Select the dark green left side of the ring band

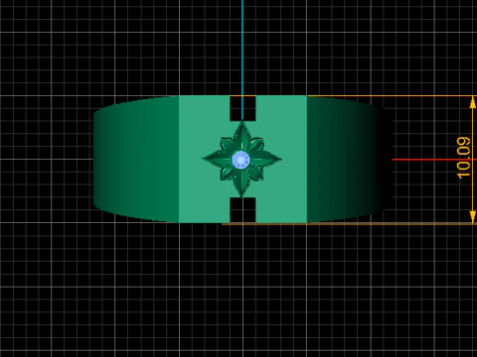tap(136, 159)
